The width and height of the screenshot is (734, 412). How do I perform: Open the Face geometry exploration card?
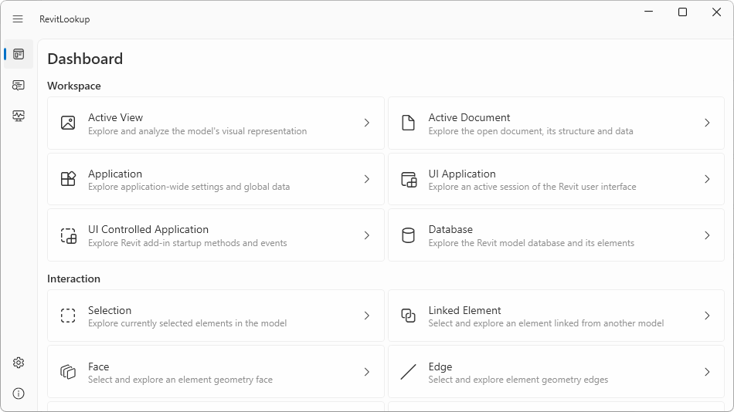coord(216,372)
